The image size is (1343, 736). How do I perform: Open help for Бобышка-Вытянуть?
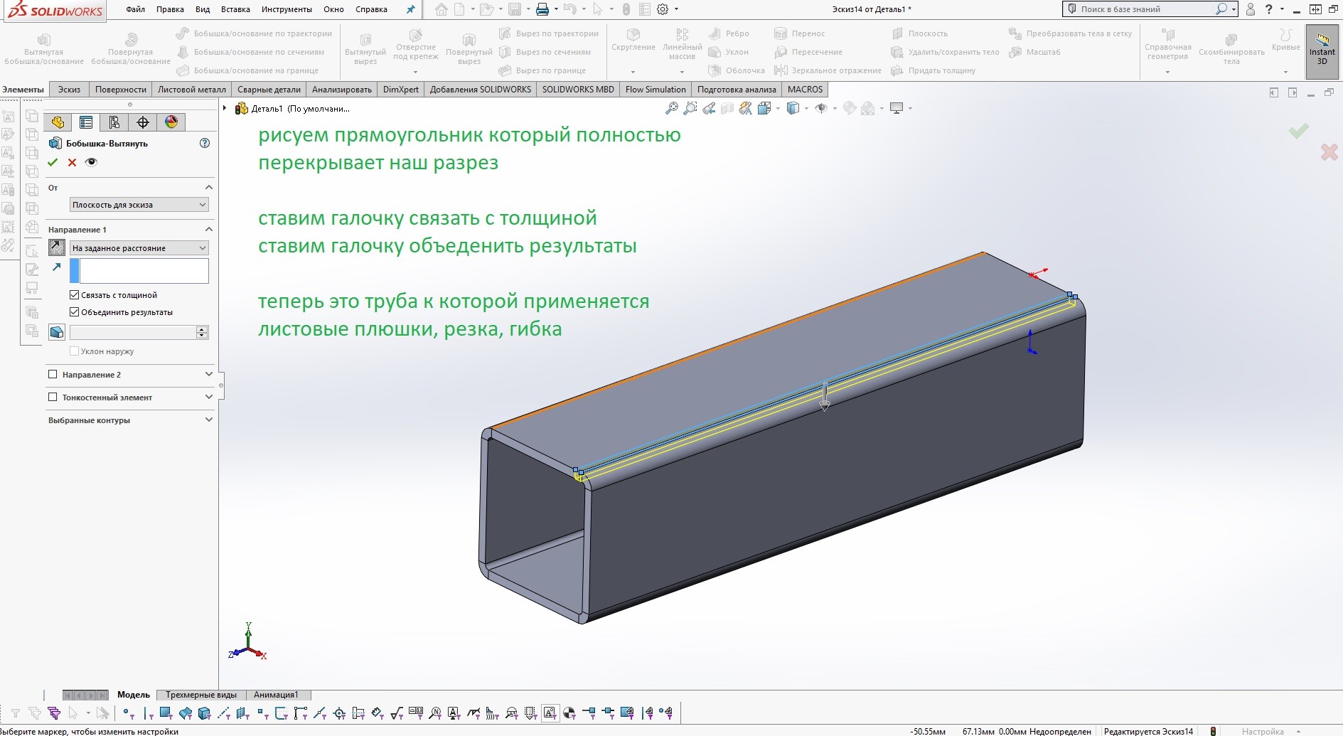(205, 143)
